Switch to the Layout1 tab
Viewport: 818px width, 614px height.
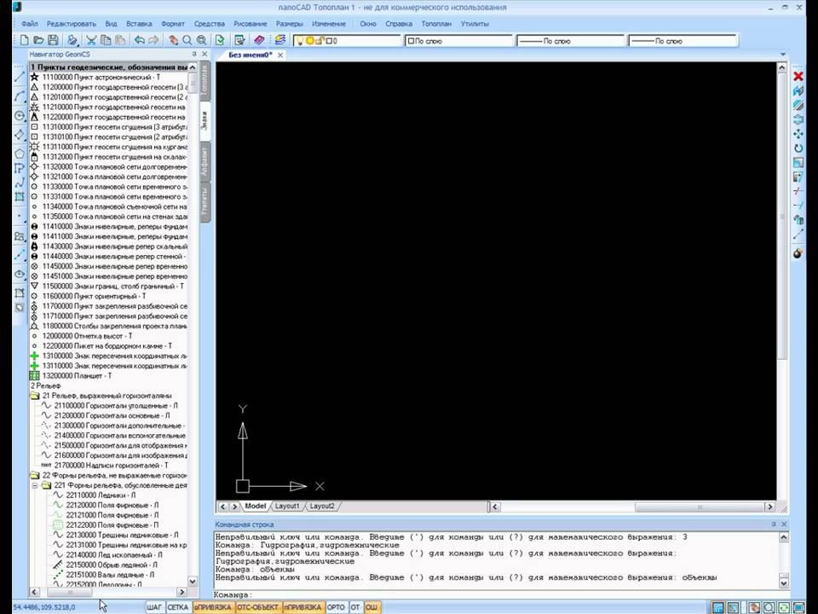point(287,507)
